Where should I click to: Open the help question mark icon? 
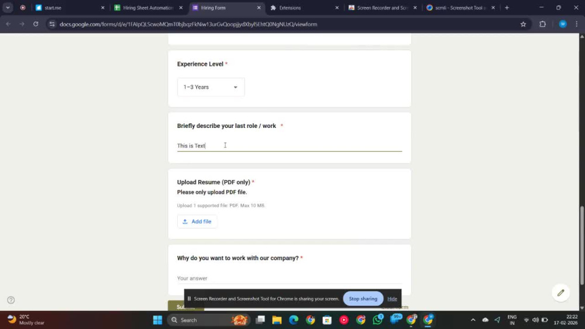(11, 300)
